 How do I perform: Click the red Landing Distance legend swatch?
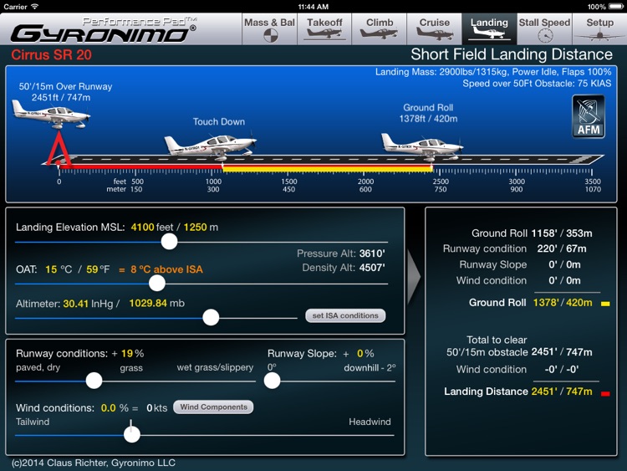tap(605, 394)
